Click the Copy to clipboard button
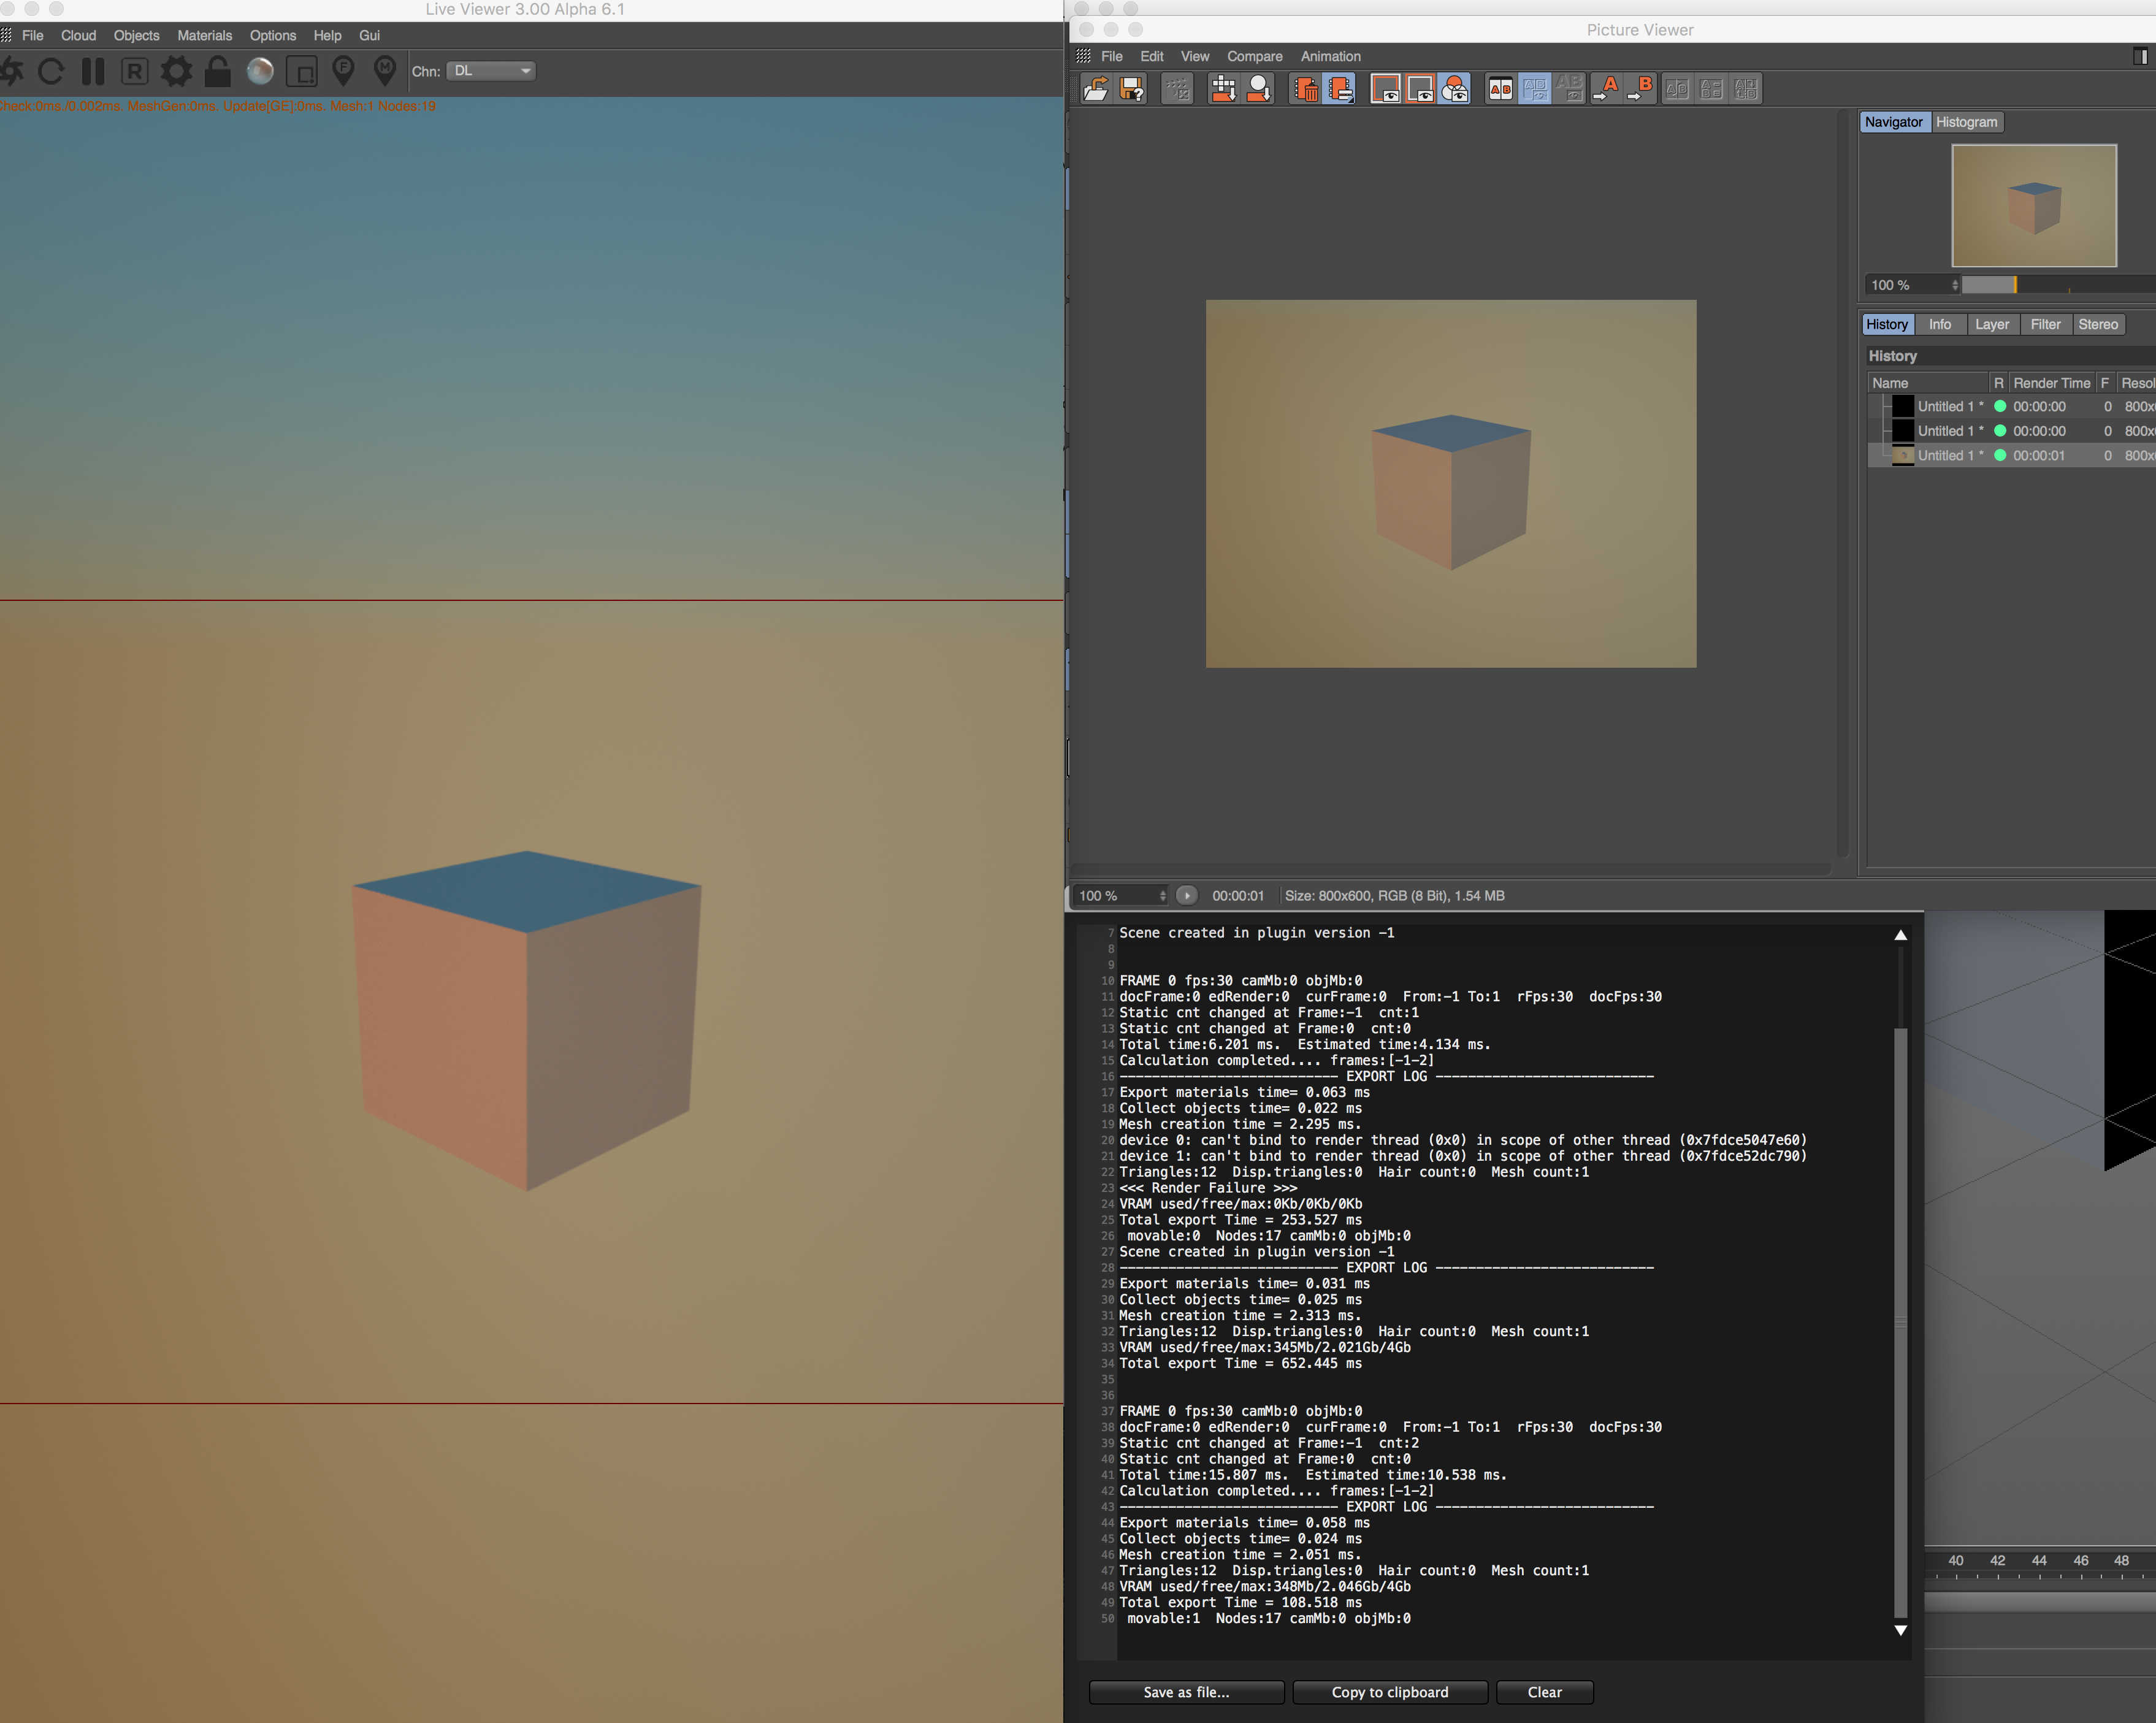The width and height of the screenshot is (2156, 1723). point(1389,1692)
